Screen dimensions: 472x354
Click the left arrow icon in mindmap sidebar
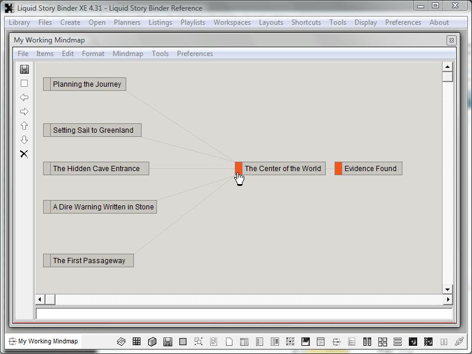(24, 97)
